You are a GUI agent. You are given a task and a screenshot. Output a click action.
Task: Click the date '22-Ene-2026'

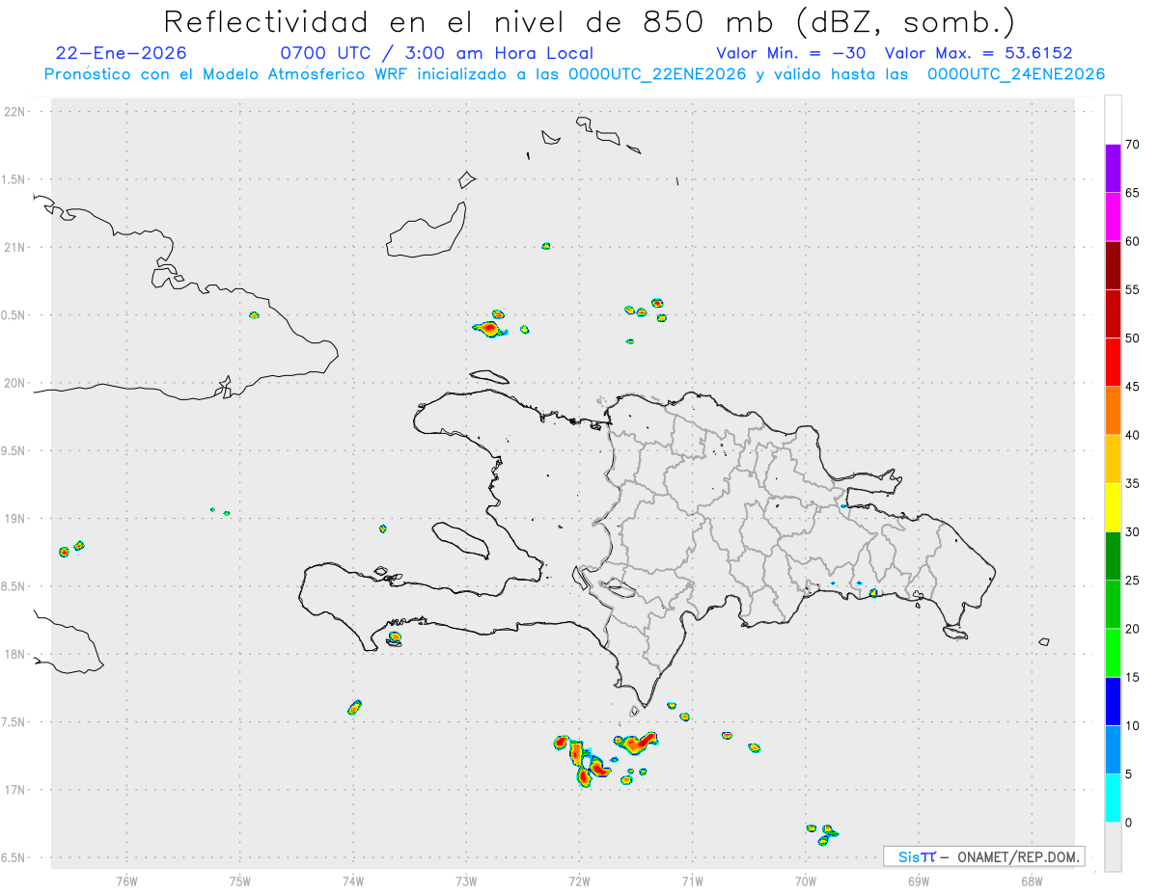click(122, 53)
